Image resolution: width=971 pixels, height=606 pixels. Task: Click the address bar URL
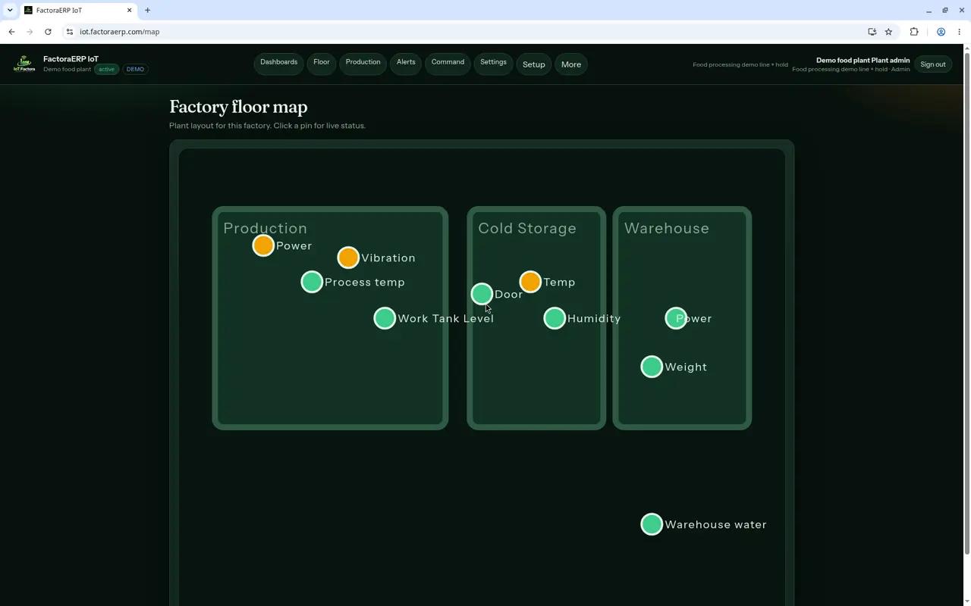point(120,32)
